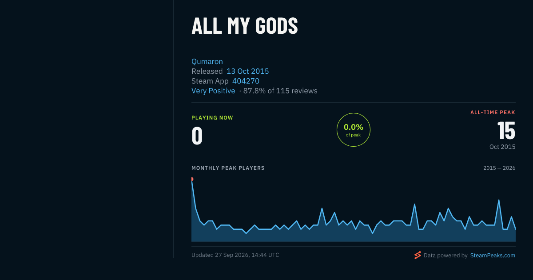Click the Playing Now count of 0

(x=197, y=136)
